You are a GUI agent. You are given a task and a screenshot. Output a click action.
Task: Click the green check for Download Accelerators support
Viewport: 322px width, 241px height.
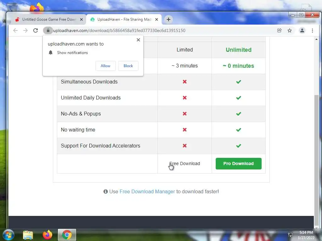point(238,146)
